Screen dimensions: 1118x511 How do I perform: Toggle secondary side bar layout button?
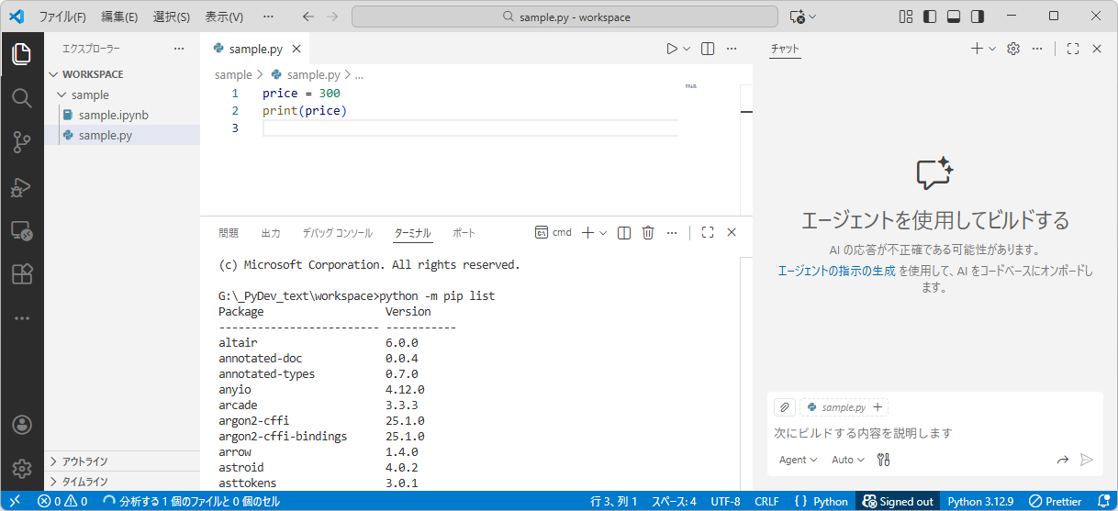pos(978,17)
